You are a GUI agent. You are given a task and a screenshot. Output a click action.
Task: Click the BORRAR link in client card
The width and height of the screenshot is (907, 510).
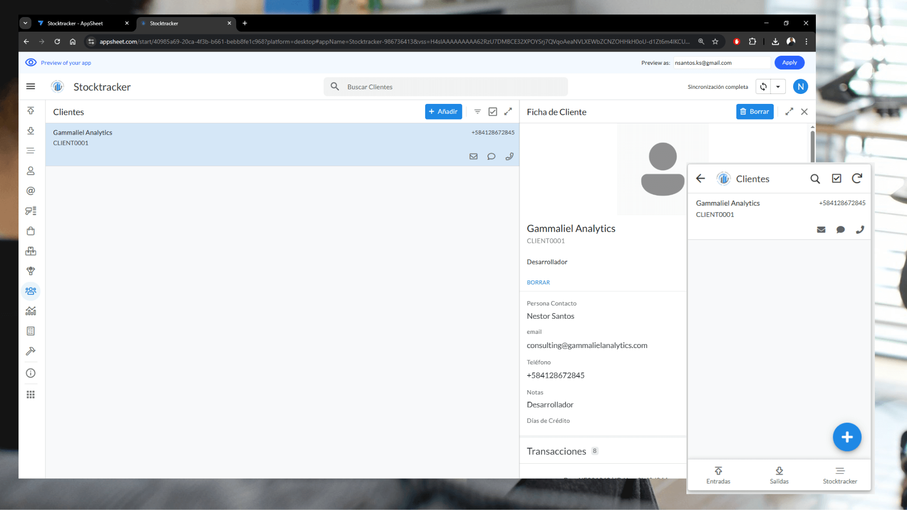(538, 282)
